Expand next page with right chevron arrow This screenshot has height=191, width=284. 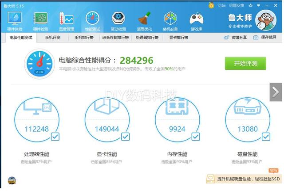pos(276,92)
